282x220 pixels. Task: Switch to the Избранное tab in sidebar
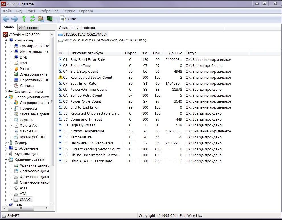[x=28, y=28]
